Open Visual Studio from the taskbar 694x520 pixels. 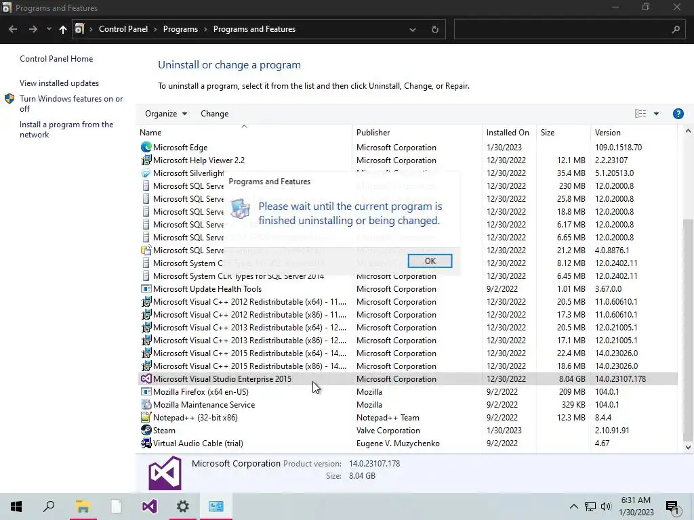point(149,506)
